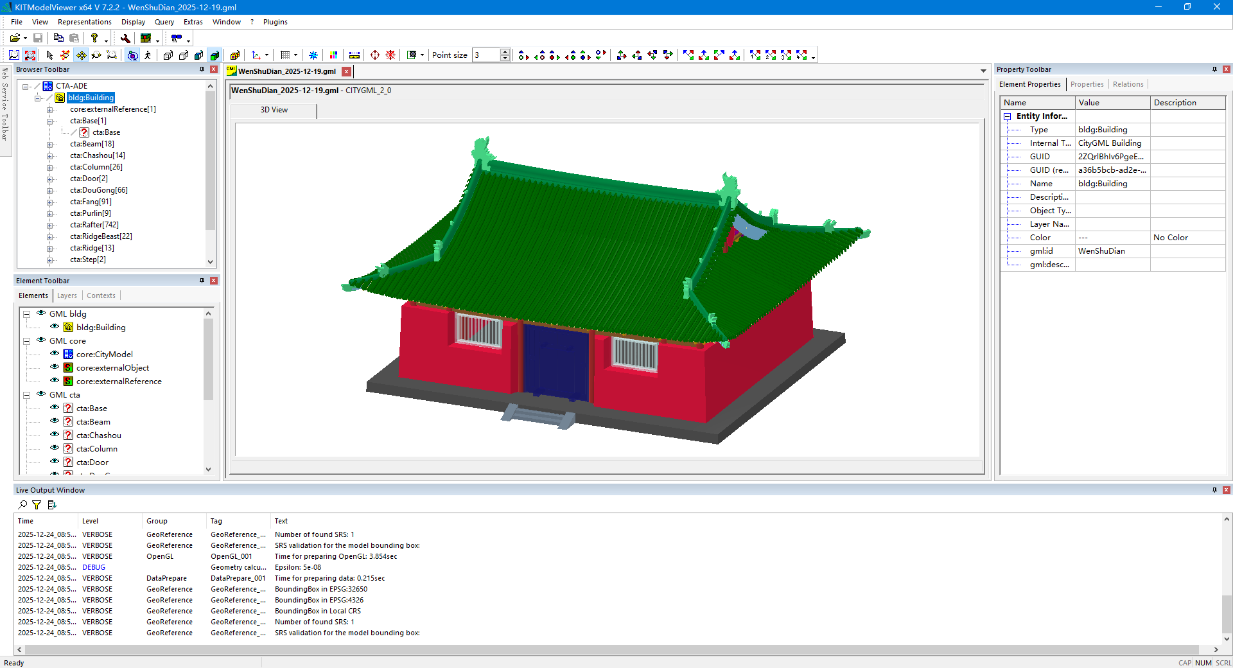Open the Layers tab in Element Toolbar
The image size is (1233, 668).
[67, 295]
